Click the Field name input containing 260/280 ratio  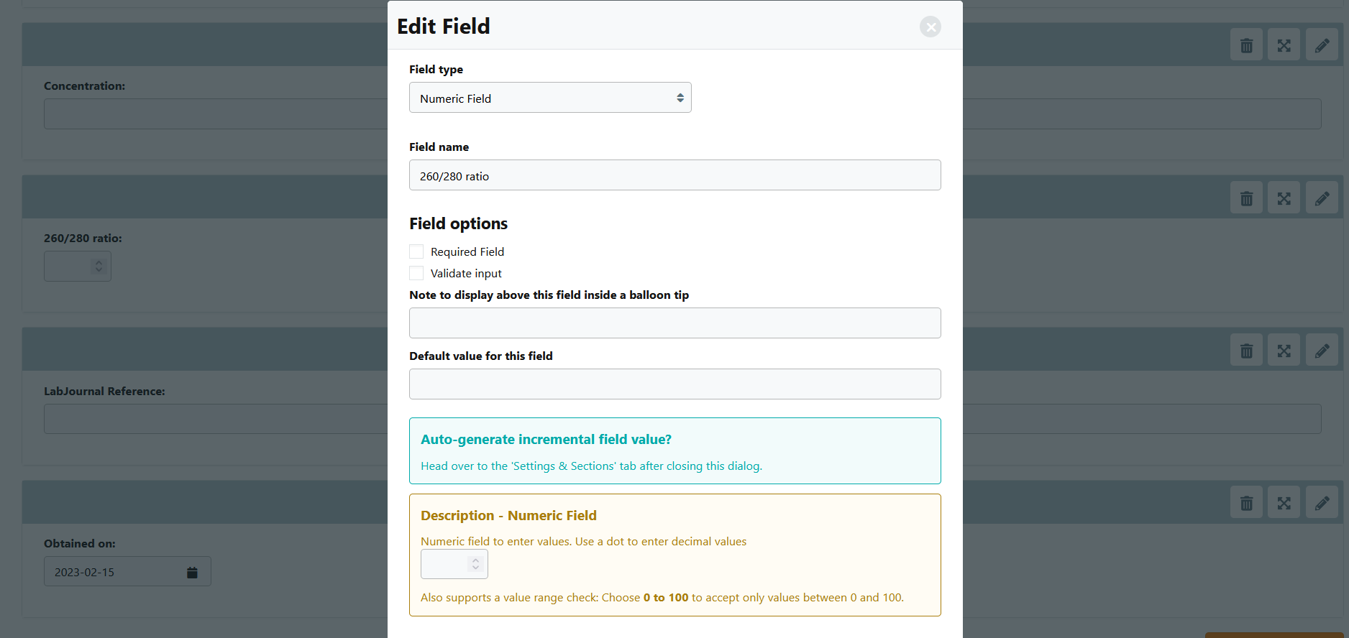point(674,175)
